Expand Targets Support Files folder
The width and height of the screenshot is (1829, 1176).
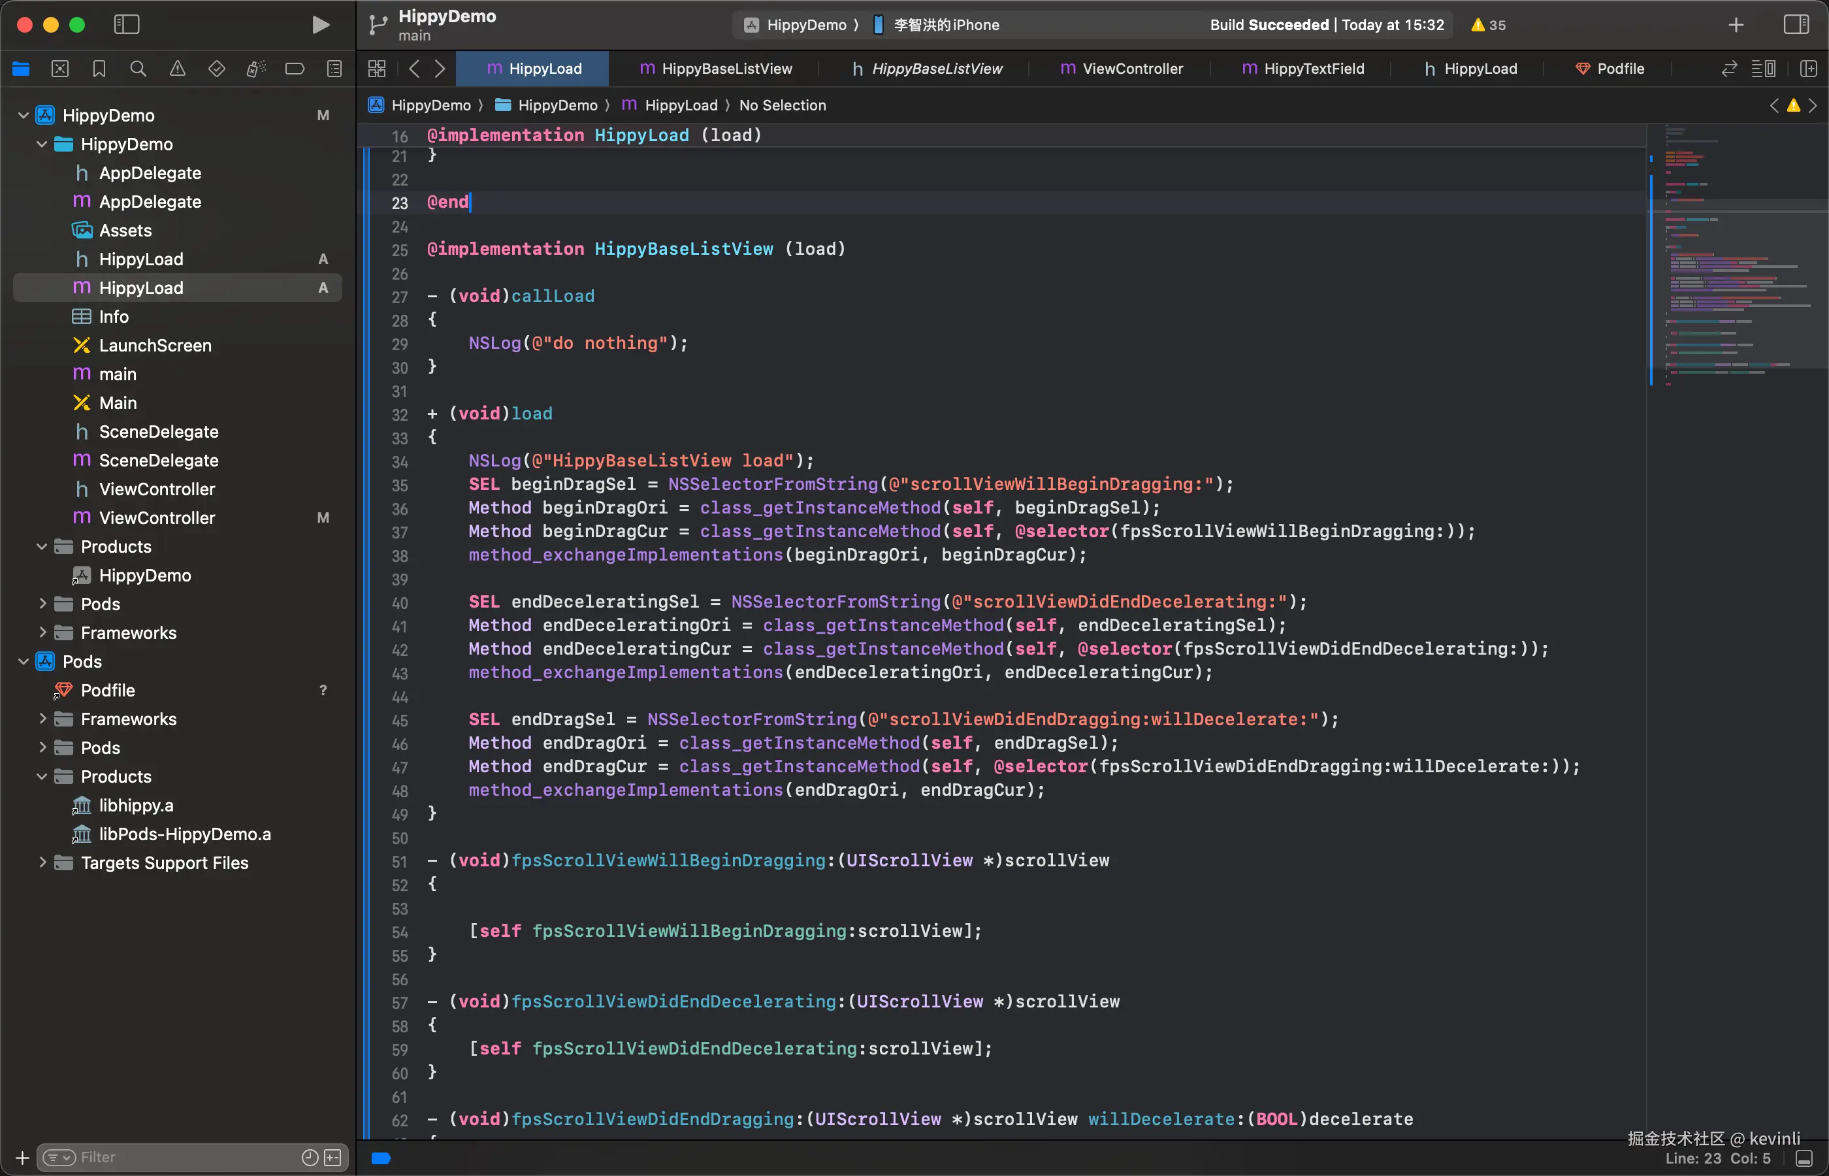[42, 862]
